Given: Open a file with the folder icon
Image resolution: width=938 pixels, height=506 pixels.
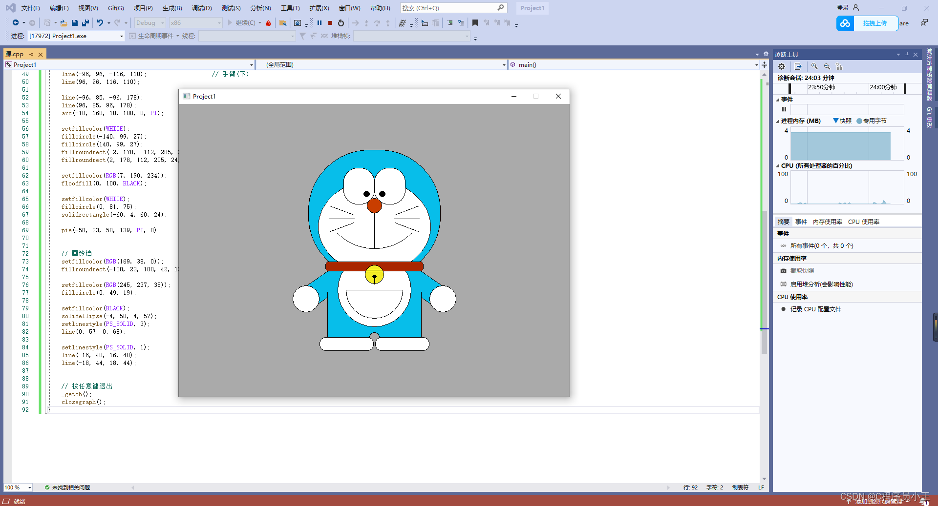Looking at the screenshot, I should [x=64, y=22].
